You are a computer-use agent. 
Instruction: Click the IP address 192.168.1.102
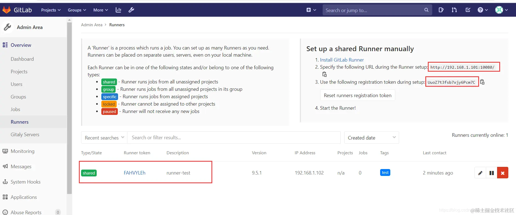[309, 173]
